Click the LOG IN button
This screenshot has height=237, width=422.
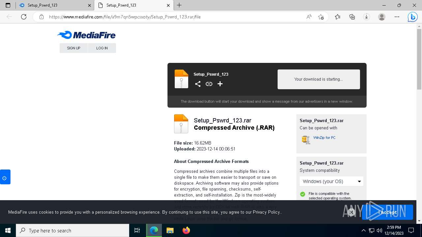pyautogui.click(x=102, y=48)
